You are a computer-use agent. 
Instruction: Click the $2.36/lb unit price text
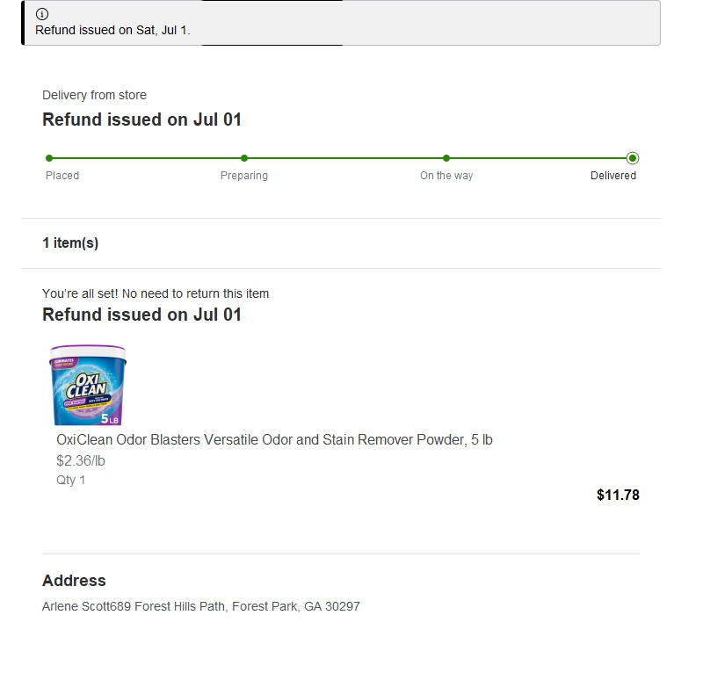[81, 460]
